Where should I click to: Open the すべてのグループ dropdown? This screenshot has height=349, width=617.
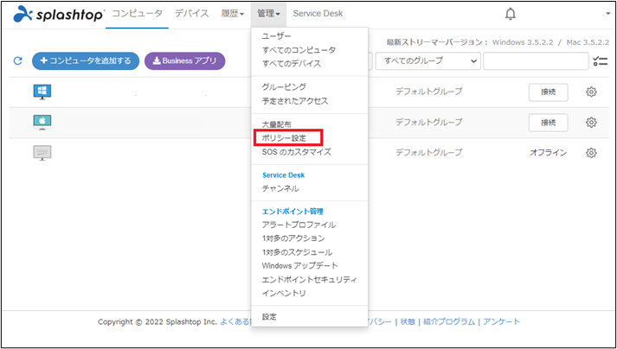point(428,61)
